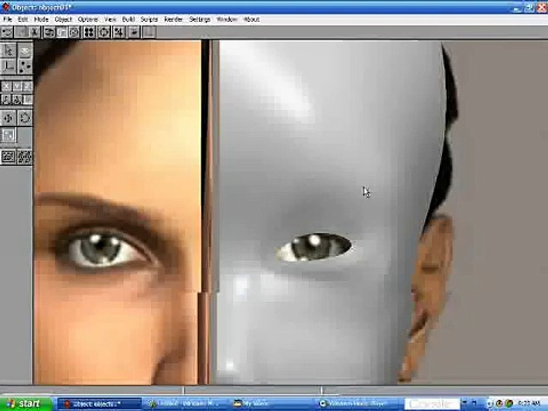Screen dimensions: 548x411
Task: Select the smooth-shaded sphere view icon
Action: (74, 33)
